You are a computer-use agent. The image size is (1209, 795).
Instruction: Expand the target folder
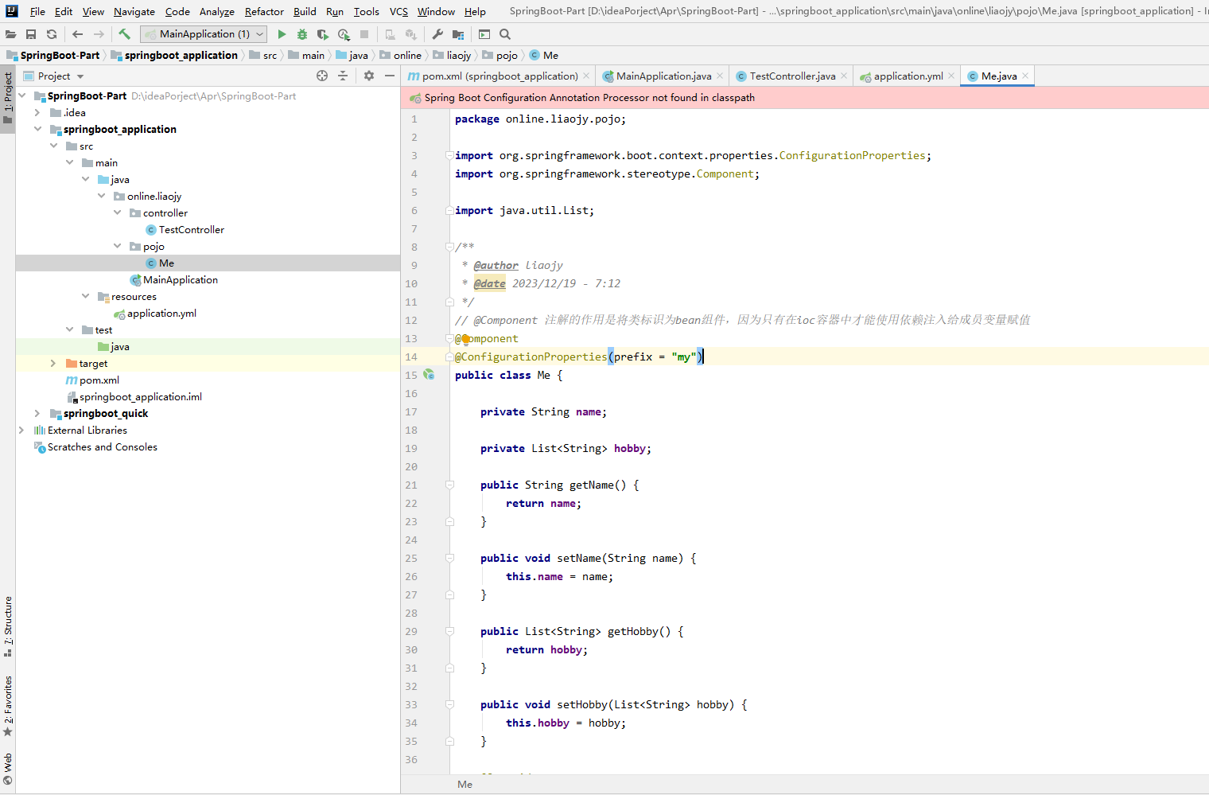pos(53,363)
